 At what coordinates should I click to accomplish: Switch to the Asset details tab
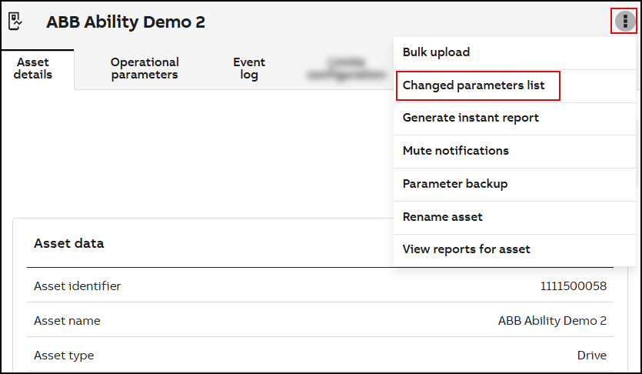[x=34, y=68]
